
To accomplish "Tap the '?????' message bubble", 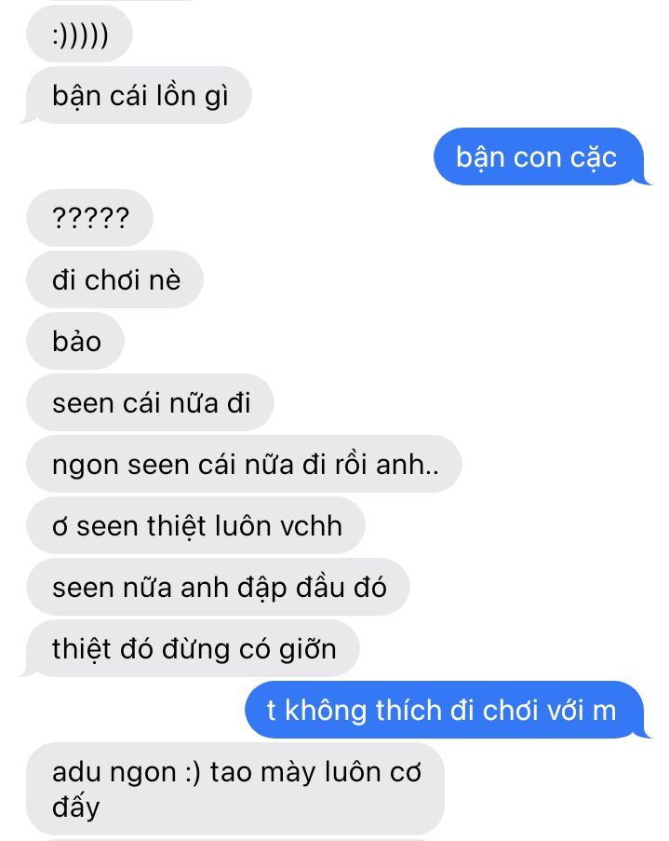I will click(x=89, y=218).
